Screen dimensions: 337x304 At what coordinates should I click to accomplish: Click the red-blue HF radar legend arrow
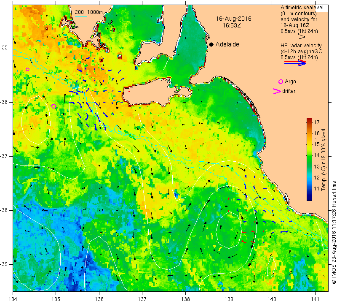295,62
